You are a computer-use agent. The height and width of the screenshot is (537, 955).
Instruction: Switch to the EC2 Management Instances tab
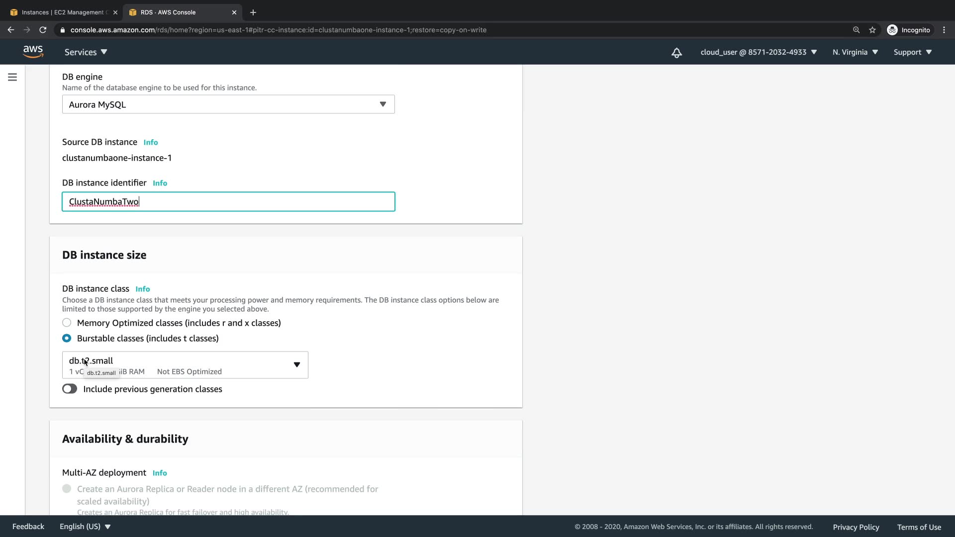[x=62, y=12]
